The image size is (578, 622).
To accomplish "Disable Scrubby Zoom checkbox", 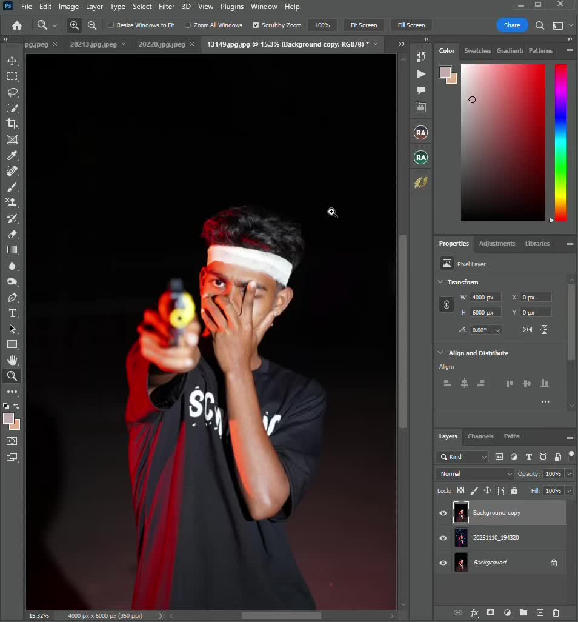I will 256,25.
